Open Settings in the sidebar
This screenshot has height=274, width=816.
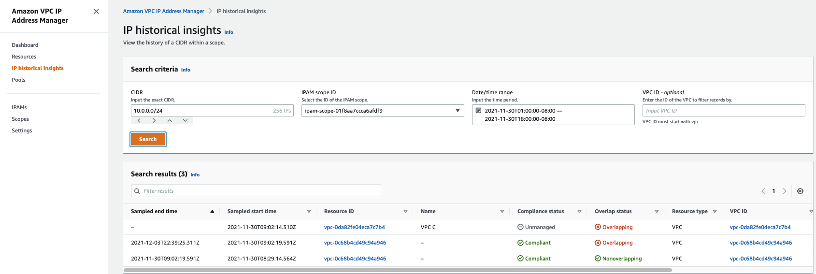pos(22,130)
